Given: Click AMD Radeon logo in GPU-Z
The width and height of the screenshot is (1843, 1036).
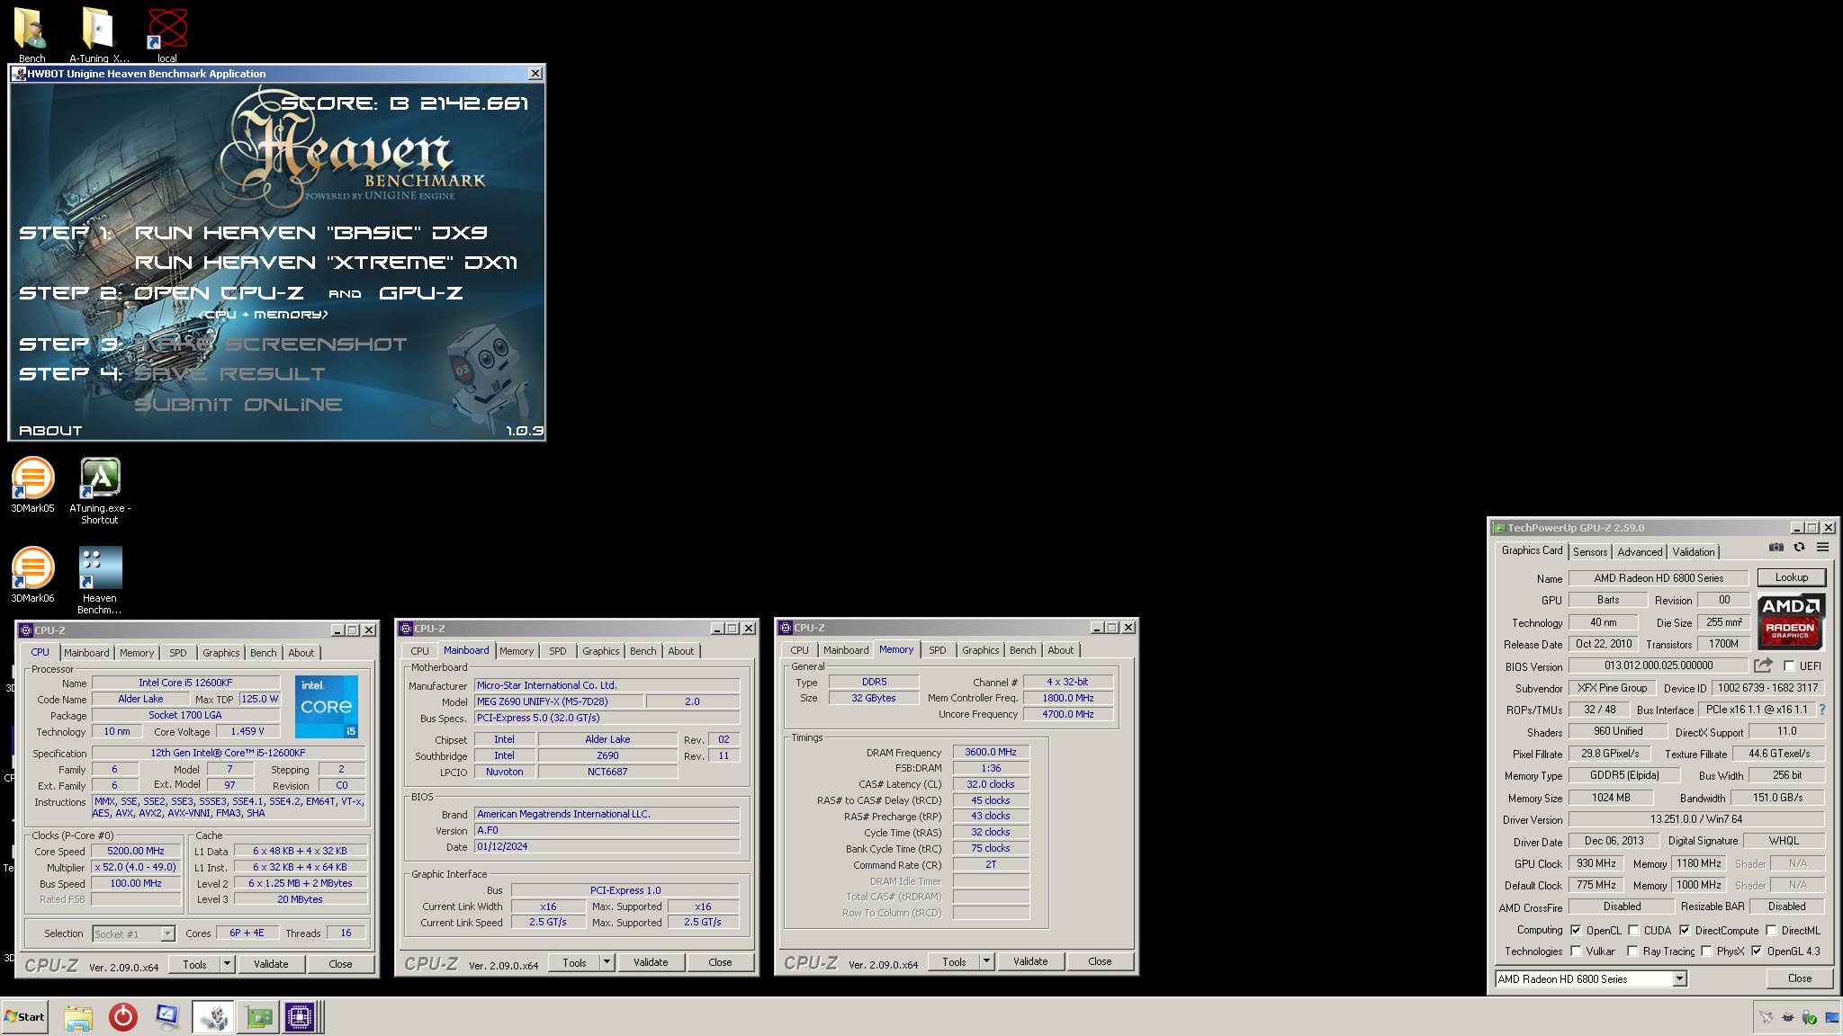Looking at the screenshot, I should coord(1791,622).
